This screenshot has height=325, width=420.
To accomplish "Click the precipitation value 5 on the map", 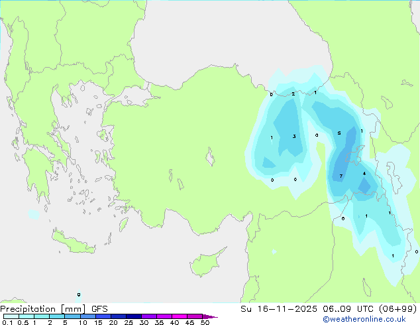I will [x=339, y=133].
